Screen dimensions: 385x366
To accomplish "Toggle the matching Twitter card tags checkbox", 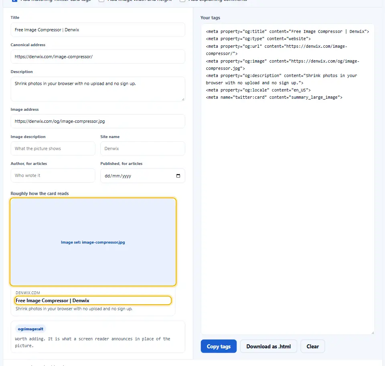I will pos(14,0).
